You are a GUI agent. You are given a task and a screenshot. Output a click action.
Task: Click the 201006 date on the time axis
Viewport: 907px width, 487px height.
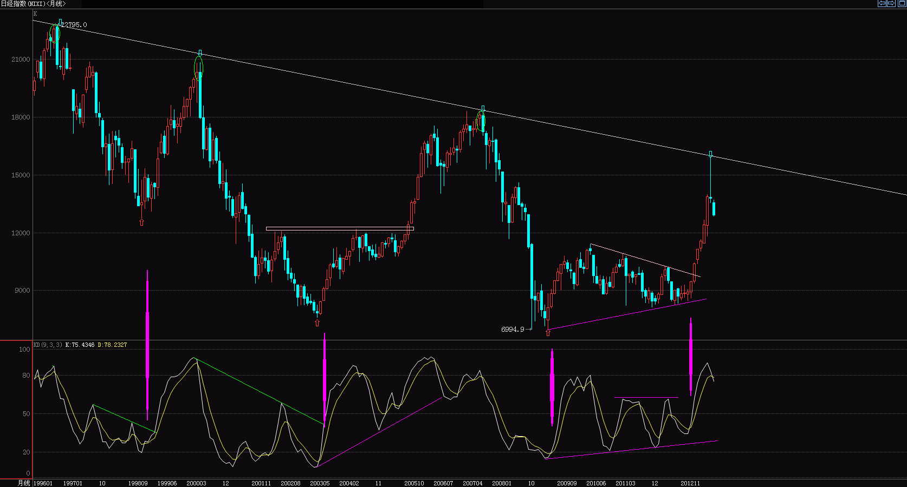(597, 483)
